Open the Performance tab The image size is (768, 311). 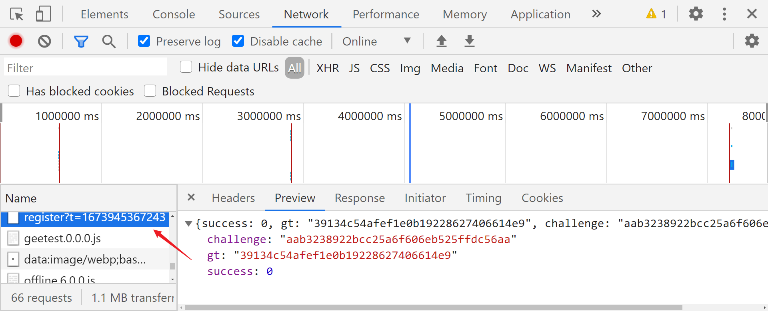click(386, 14)
